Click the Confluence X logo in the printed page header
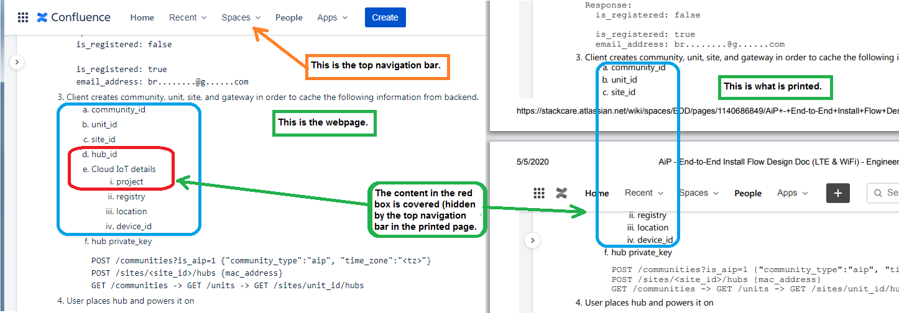 tap(561, 193)
